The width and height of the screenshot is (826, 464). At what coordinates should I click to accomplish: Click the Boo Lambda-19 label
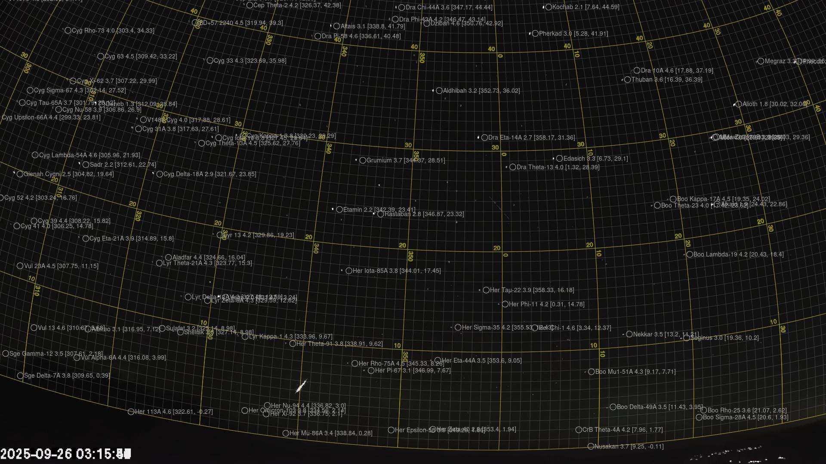[x=738, y=254]
